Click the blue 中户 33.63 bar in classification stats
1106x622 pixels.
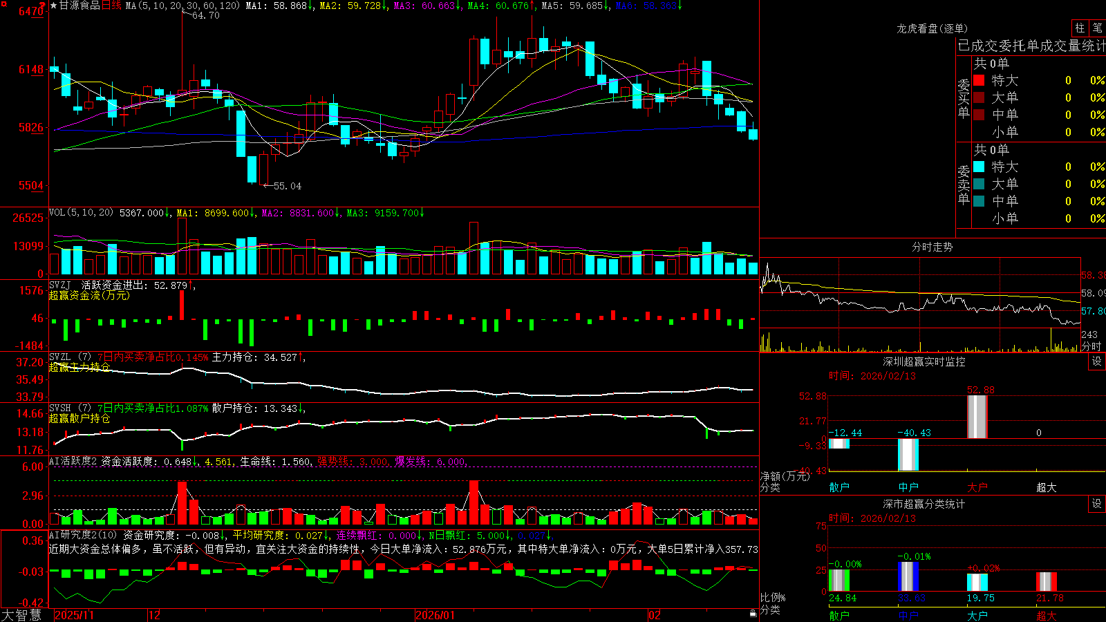tap(908, 576)
